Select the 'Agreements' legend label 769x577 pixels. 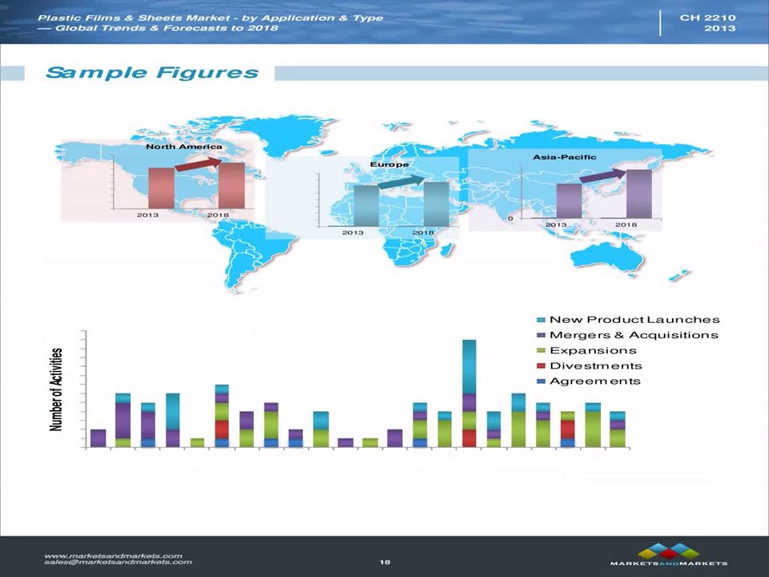[595, 381]
